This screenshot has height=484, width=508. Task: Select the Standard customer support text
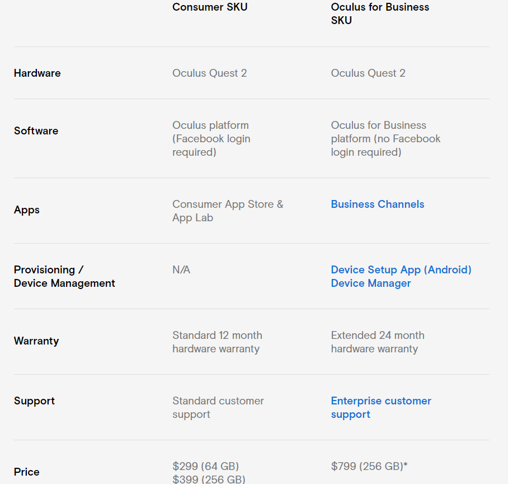[218, 407]
